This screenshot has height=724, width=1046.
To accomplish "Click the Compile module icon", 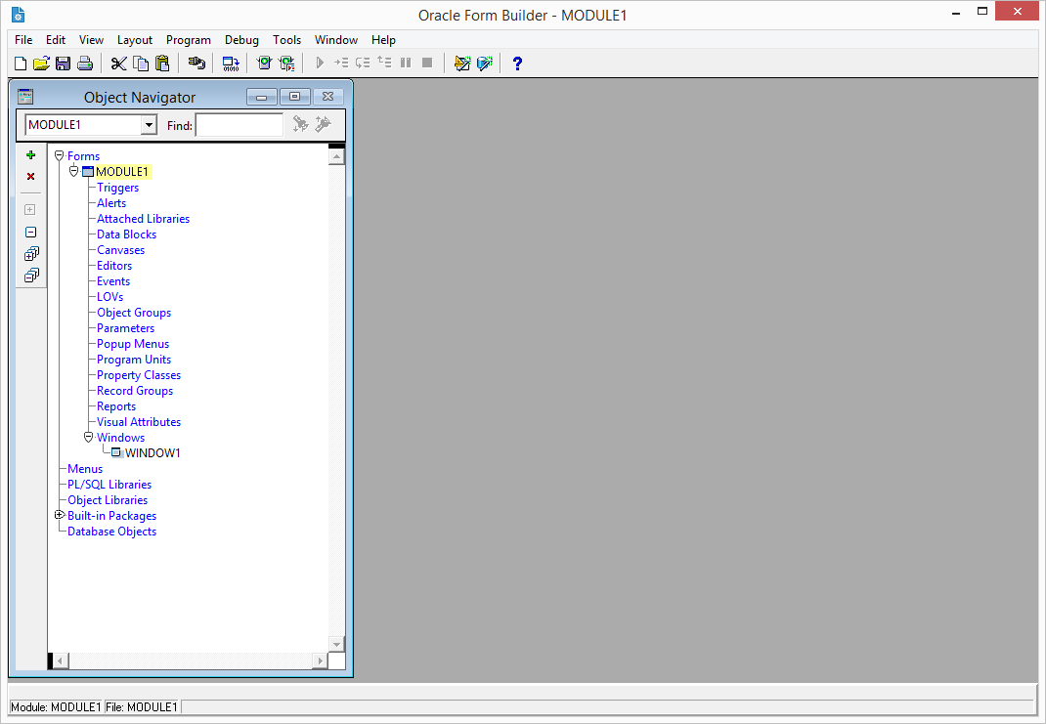I will [231, 64].
